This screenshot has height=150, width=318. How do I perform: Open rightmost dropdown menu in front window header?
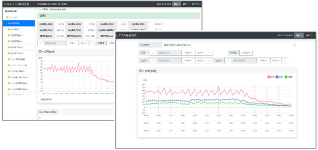tap(309, 35)
